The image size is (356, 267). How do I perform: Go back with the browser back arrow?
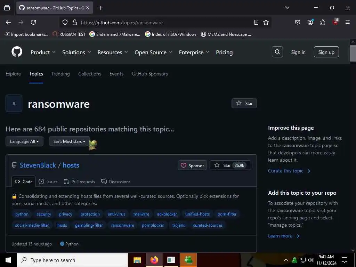coord(8,22)
